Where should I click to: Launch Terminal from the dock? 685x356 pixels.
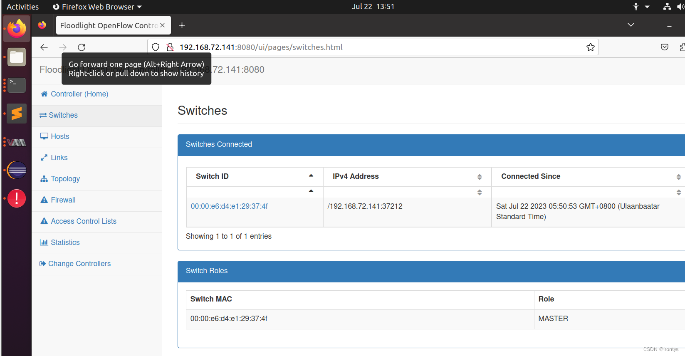pos(17,85)
